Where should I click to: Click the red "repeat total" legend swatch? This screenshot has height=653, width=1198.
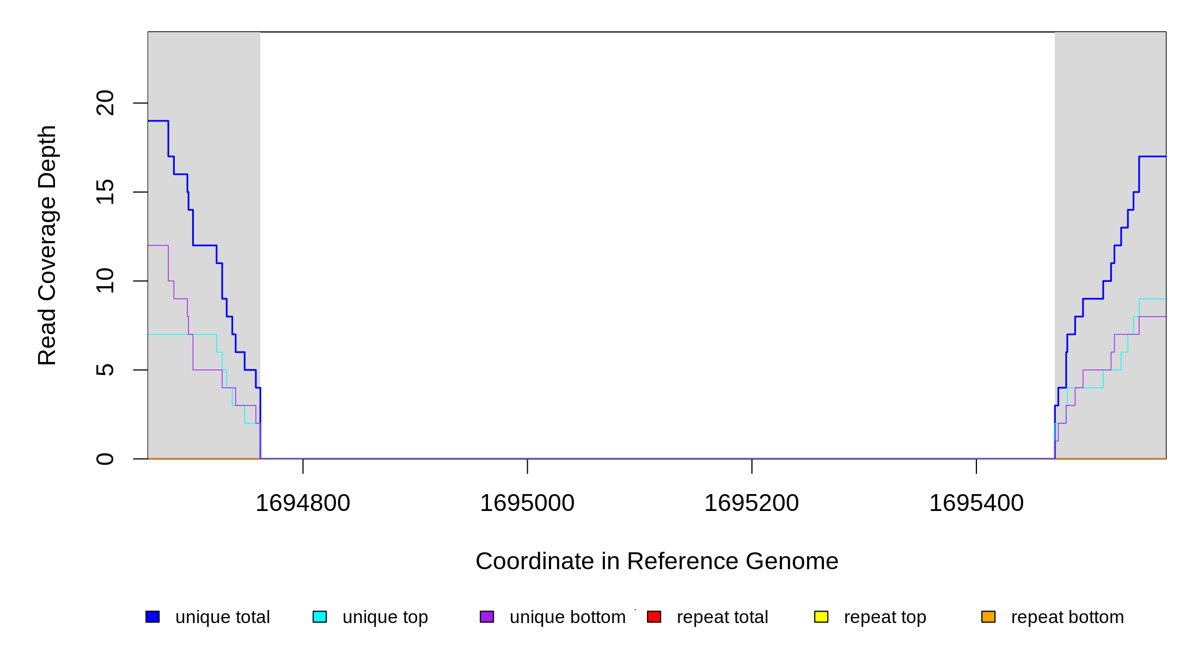pyautogui.click(x=654, y=617)
